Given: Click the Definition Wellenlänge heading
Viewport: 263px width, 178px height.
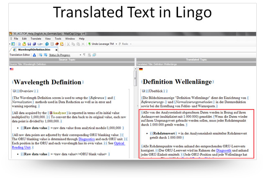Looking at the screenshot, I should click(177, 82).
